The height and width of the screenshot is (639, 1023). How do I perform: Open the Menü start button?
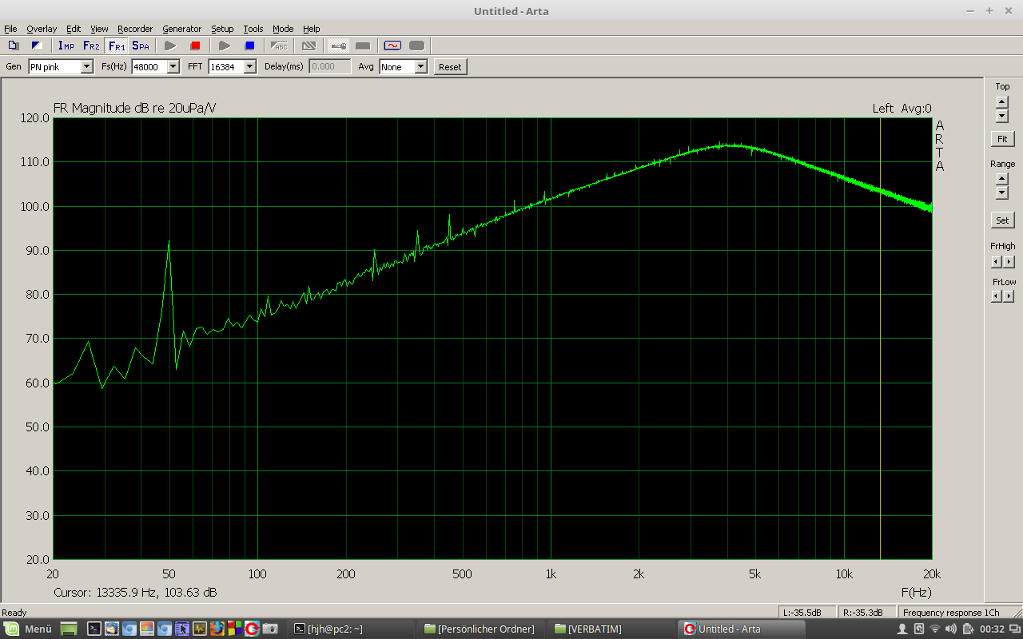pos(29,629)
